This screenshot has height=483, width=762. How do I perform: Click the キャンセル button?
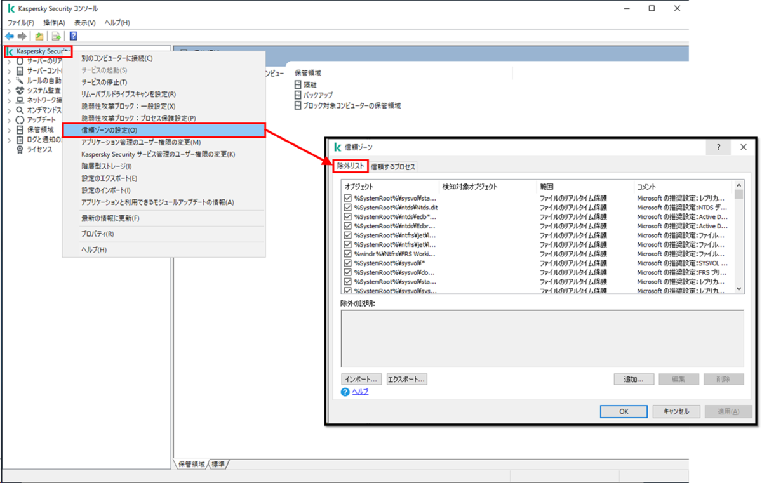click(676, 411)
